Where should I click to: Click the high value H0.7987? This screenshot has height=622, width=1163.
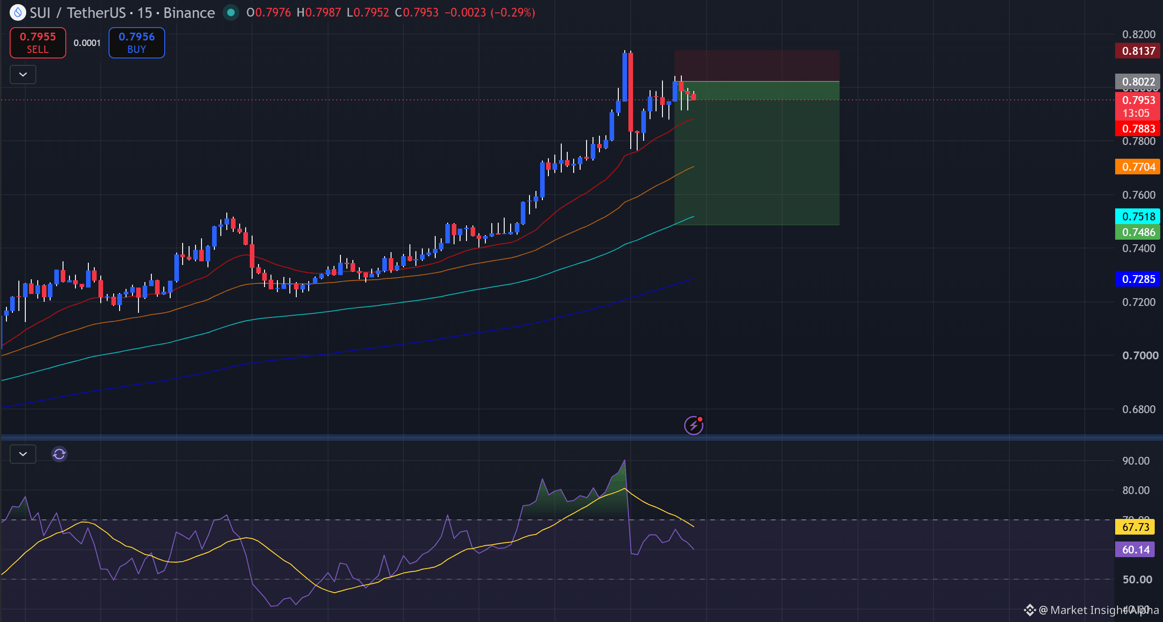click(319, 12)
